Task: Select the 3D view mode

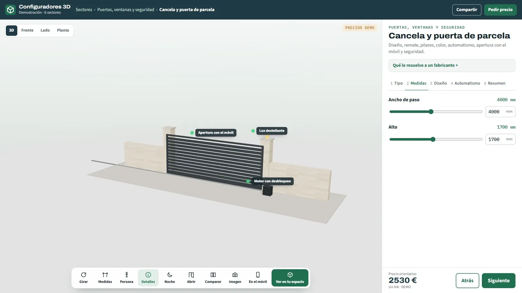Action: point(11,30)
